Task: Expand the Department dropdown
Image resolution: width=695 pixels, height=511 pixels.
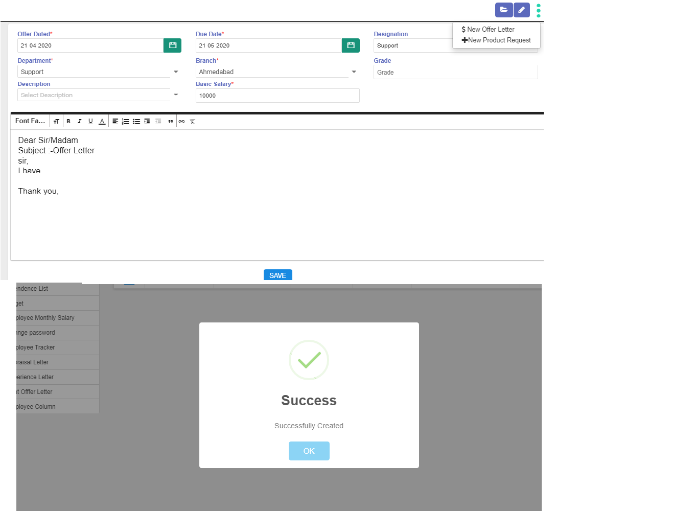Action: pyautogui.click(x=176, y=72)
